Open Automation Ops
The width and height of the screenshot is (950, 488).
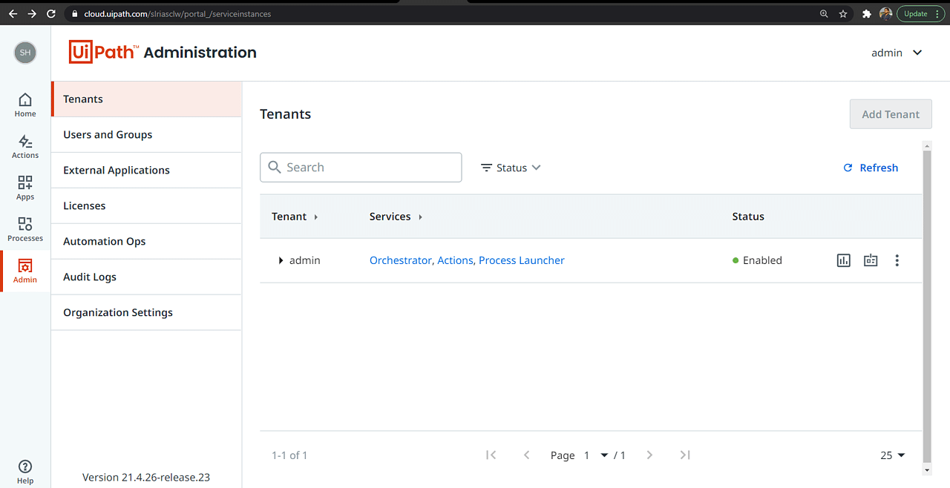click(147, 241)
